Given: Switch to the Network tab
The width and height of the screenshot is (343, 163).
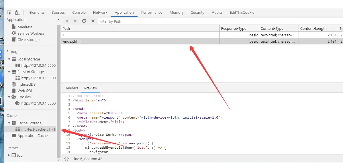Looking at the screenshot, I should coord(100,13).
